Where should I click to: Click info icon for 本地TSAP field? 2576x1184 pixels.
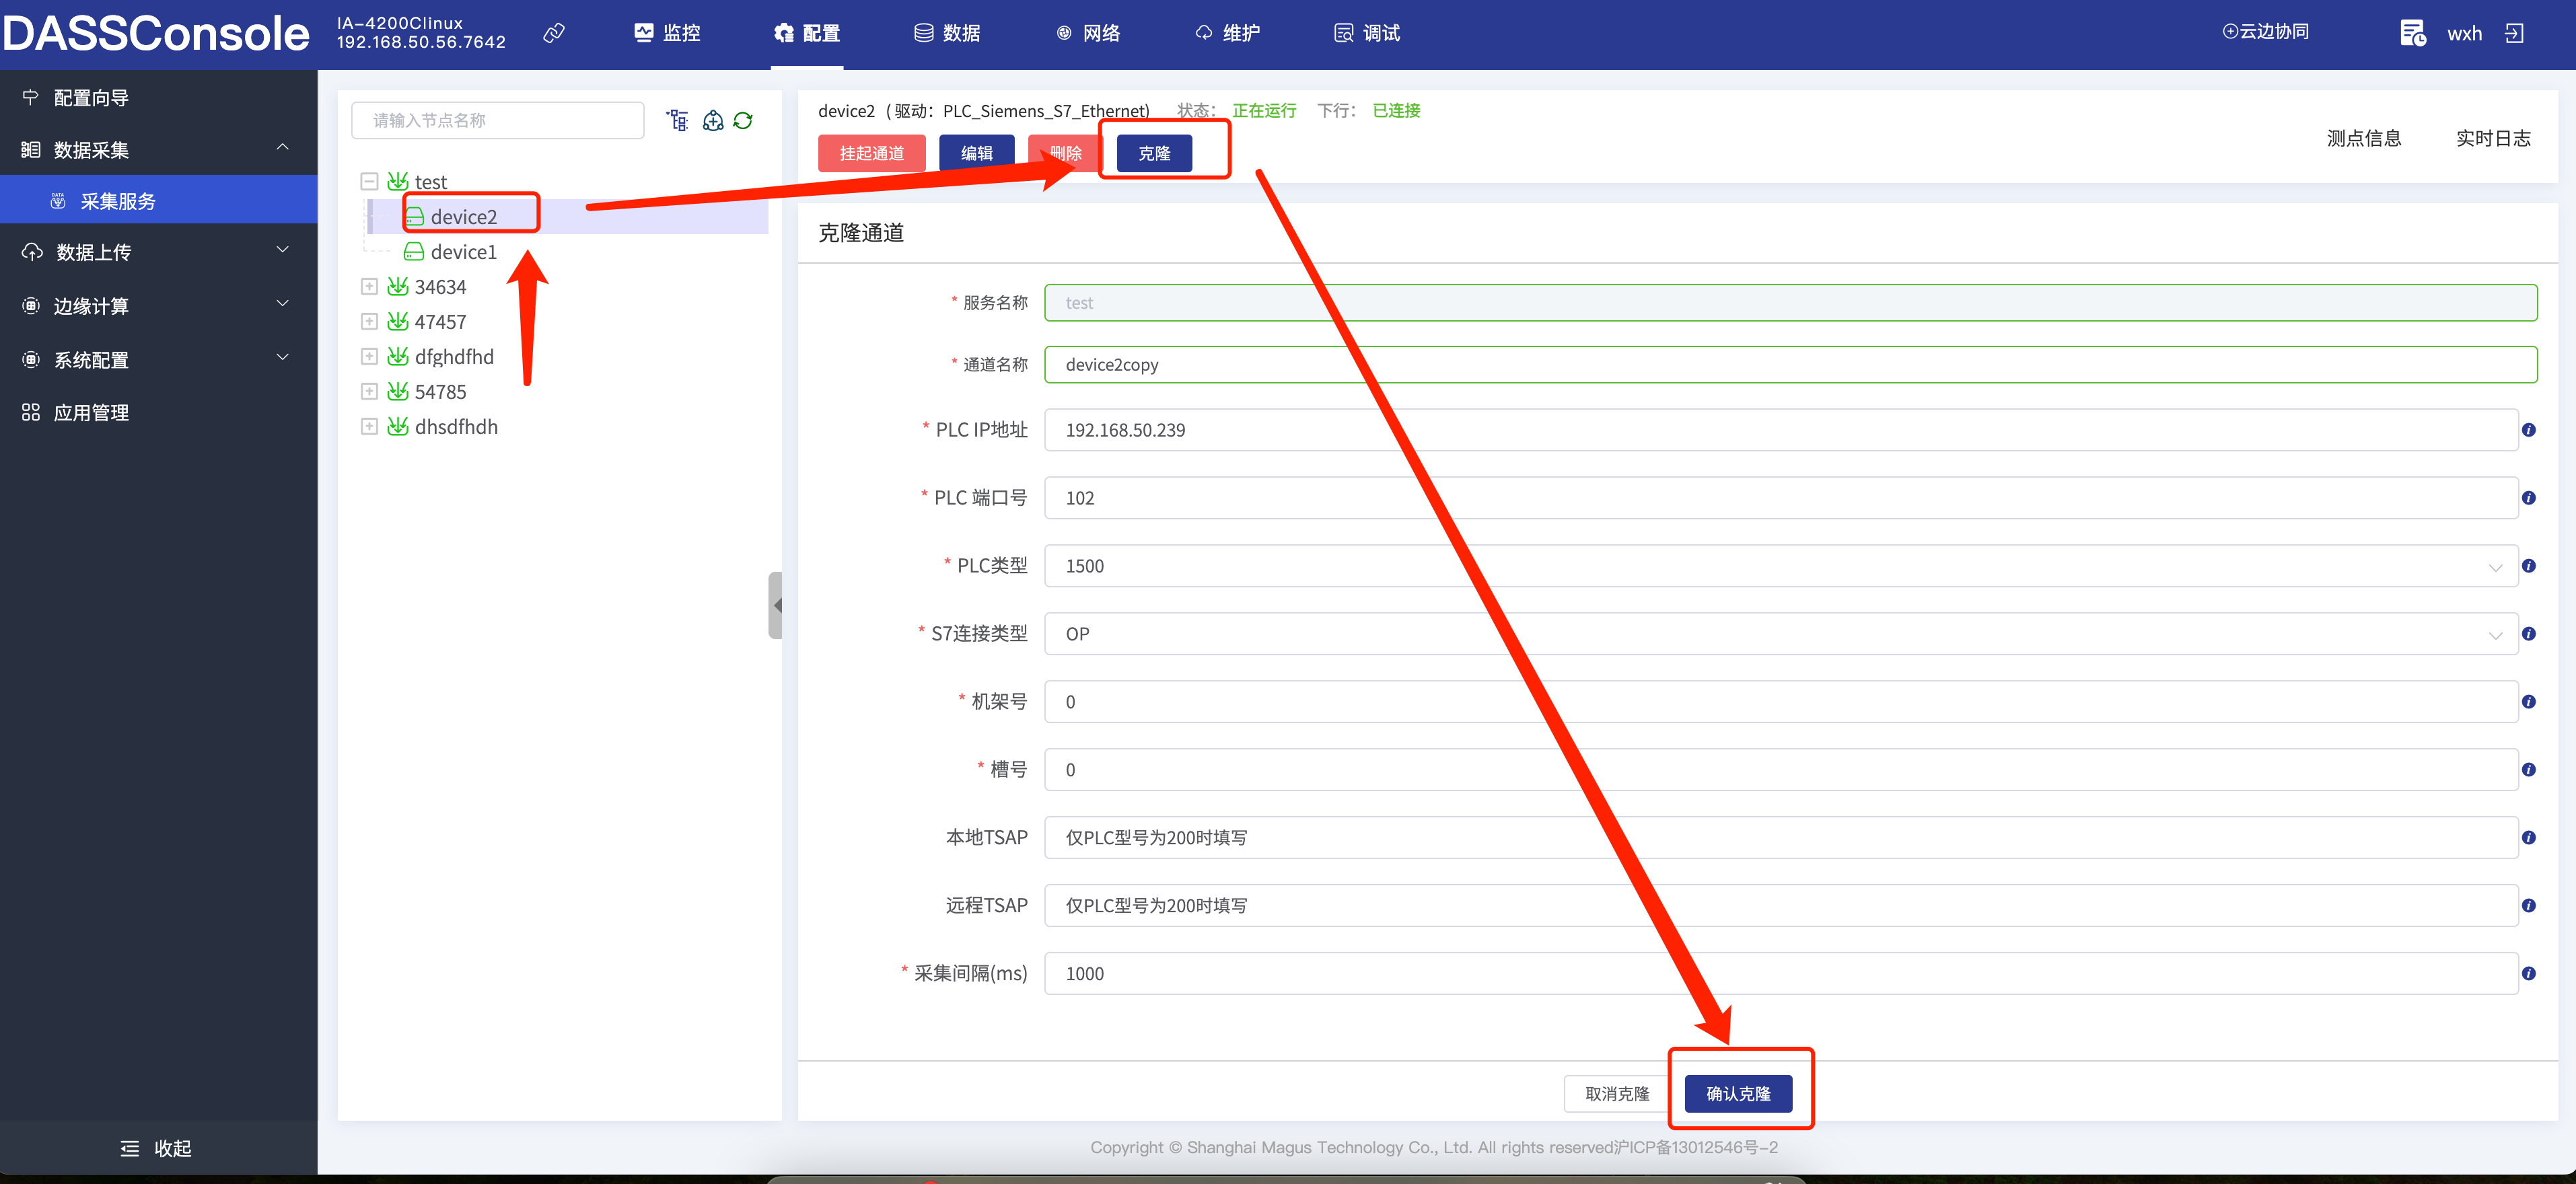[2528, 838]
